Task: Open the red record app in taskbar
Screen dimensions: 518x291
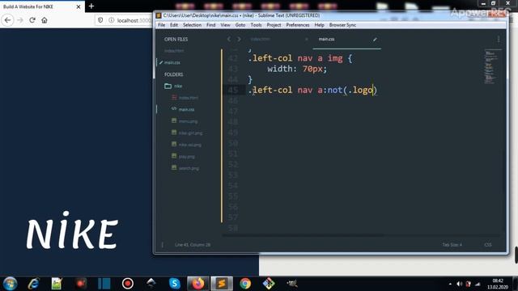Action: [128, 284]
